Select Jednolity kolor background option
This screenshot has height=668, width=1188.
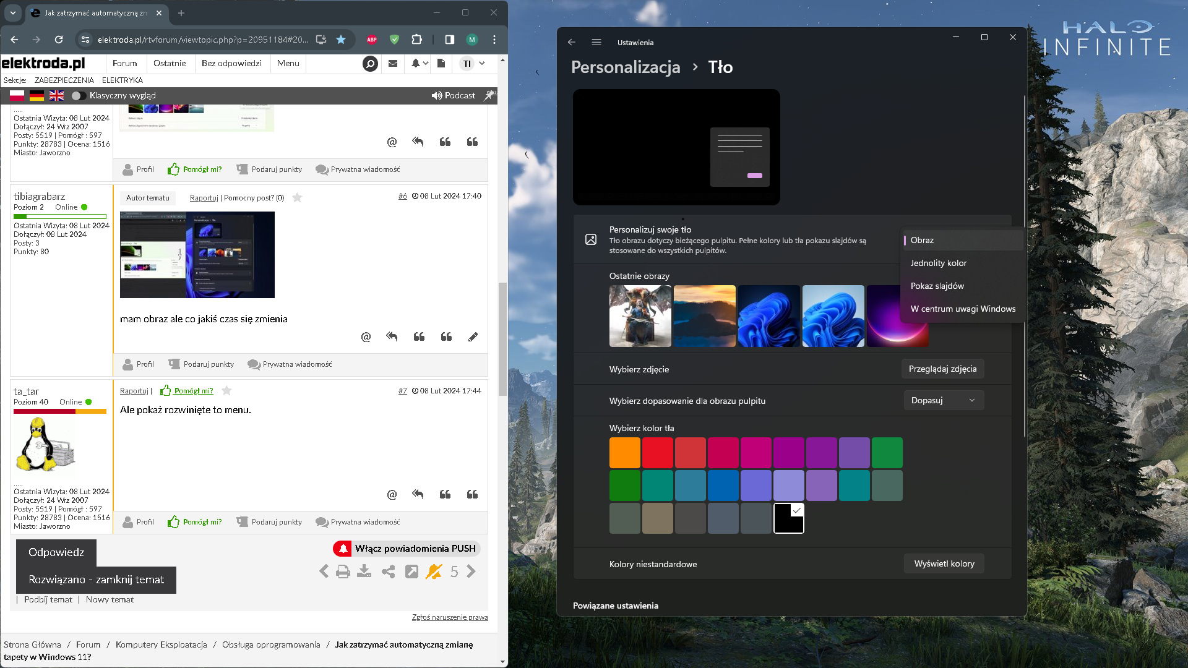[x=963, y=263]
